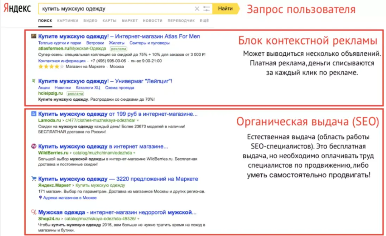Click green Купить мужскую одежду breadcrumb
The height and width of the screenshot is (236, 386).
point(100,185)
